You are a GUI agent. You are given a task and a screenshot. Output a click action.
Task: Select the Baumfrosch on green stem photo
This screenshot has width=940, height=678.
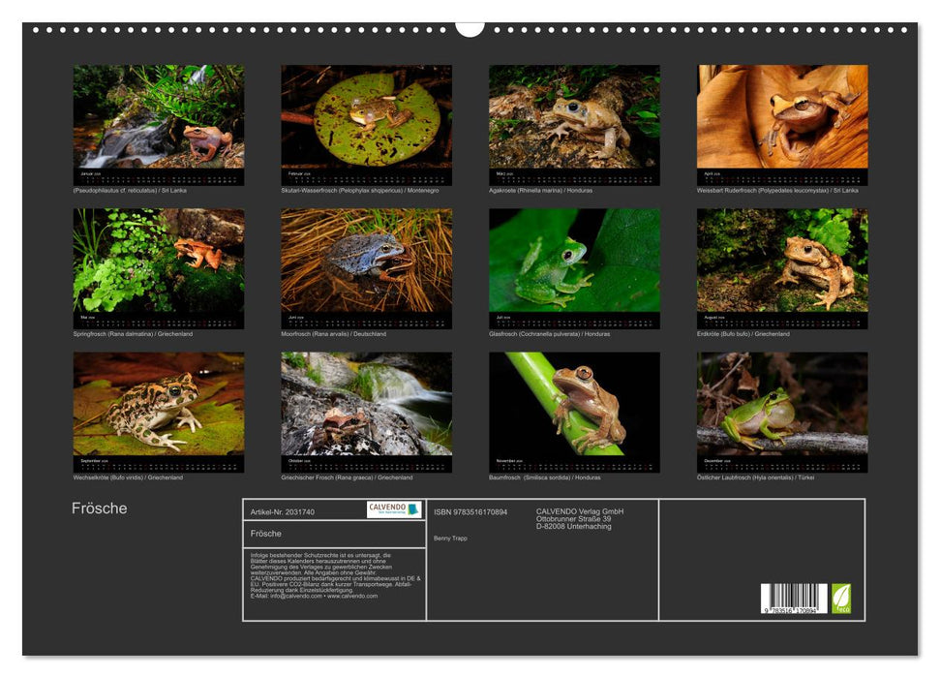tap(574, 405)
